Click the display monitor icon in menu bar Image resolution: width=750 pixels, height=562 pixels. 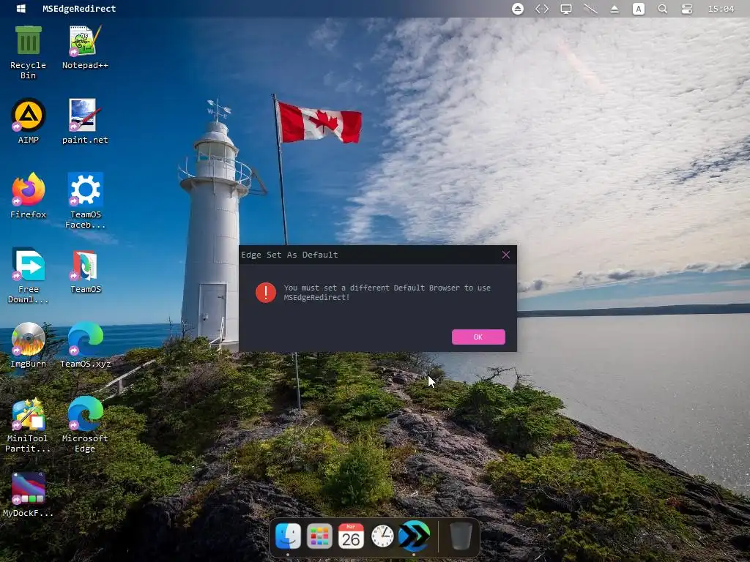pos(566,9)
